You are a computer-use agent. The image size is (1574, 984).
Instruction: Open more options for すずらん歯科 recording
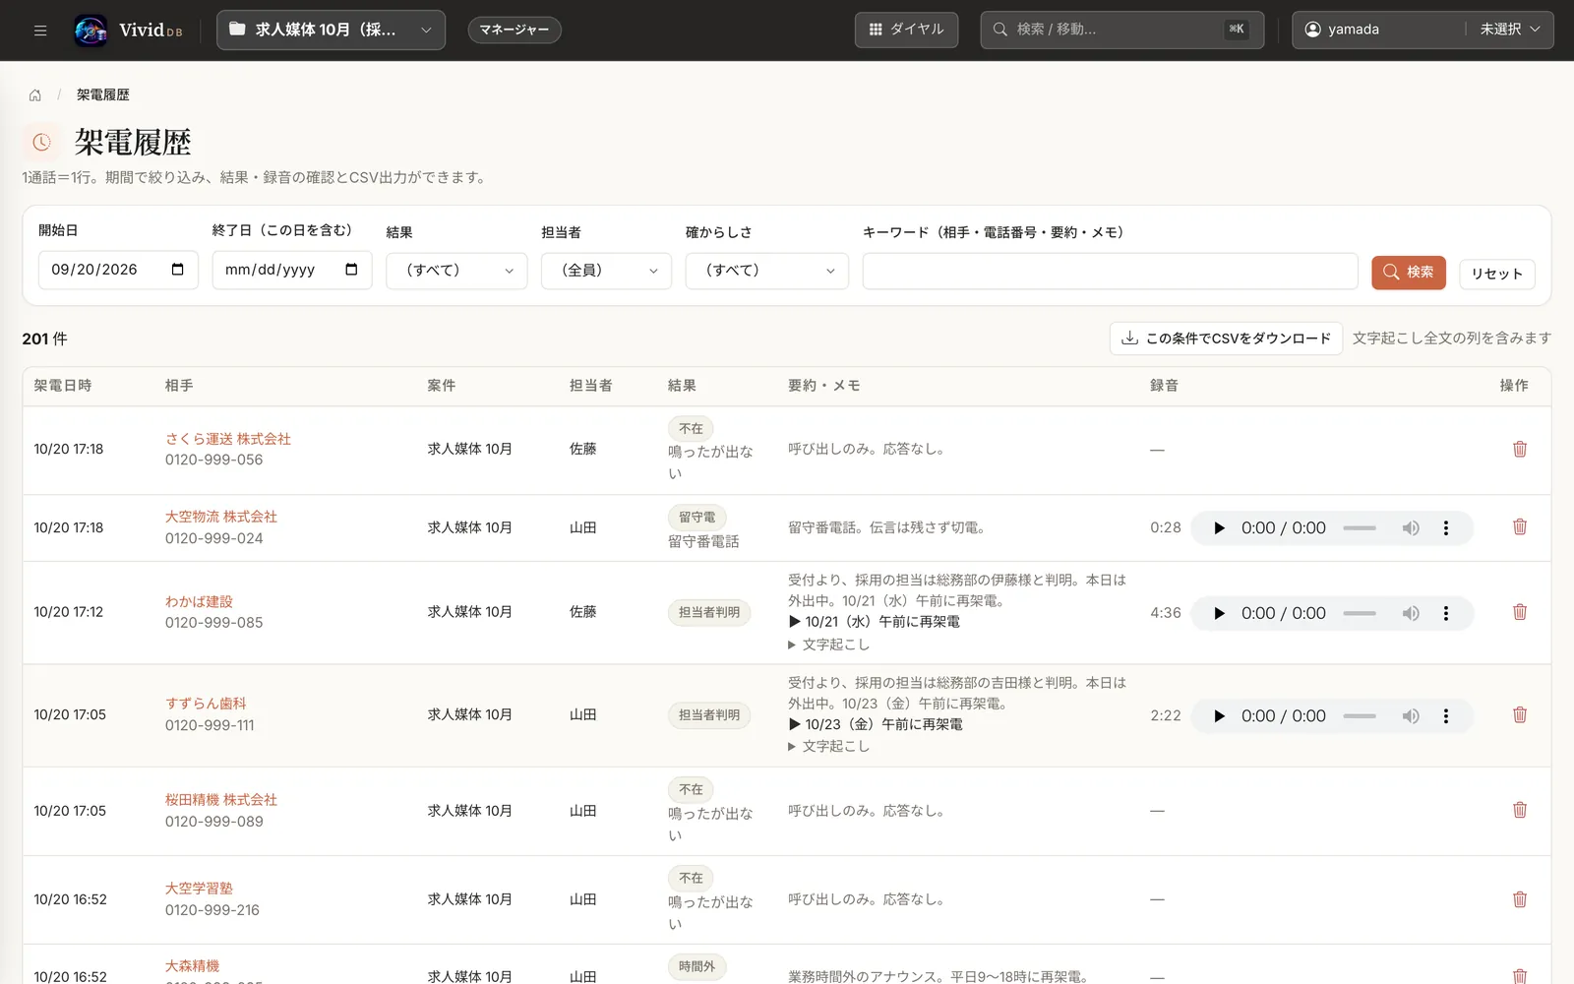tap(1446, 715)
